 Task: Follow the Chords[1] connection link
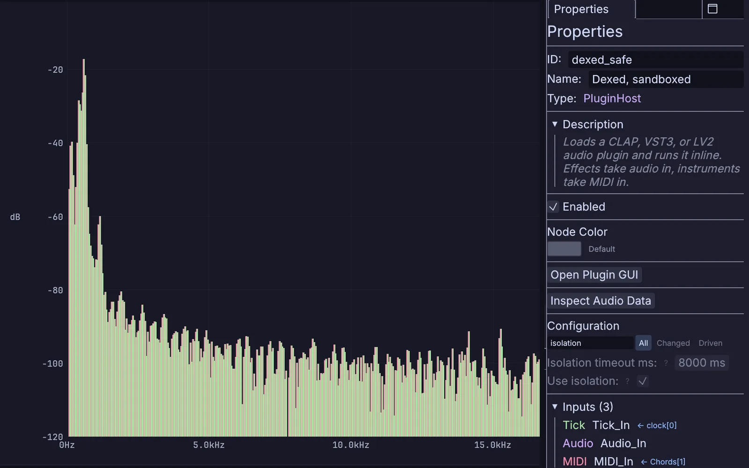tap(663, 462)
